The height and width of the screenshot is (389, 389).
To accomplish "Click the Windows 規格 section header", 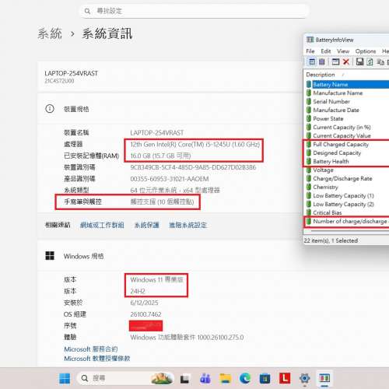I will coord(83,256).
